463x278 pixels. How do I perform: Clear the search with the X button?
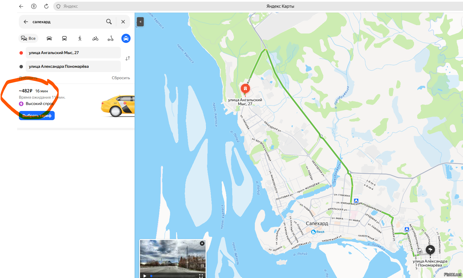(x=123, y=22)
